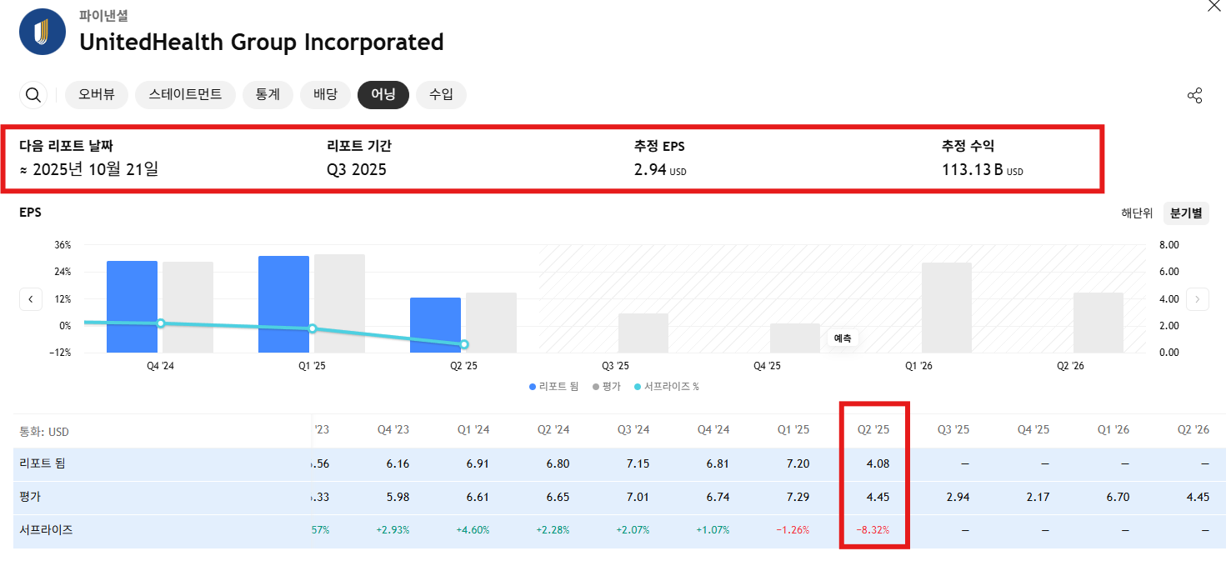The height and width of the screenshot is (566, 1231).
Task: Click the Q4 '24 surprise line marker
Action: [161, 323]
